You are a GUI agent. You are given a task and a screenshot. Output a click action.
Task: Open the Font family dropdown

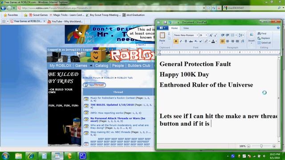pyautogui.click(x=197, y=35)
